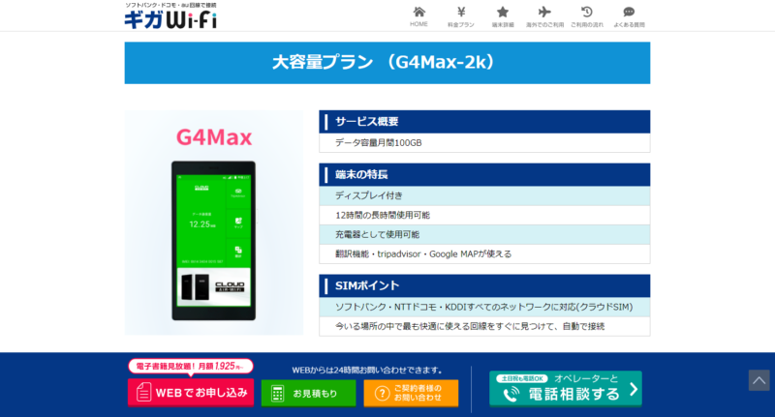Click 翻訳機能・tripadvisor・Google MAP row

pyautogui.click(x=484, y=253)
